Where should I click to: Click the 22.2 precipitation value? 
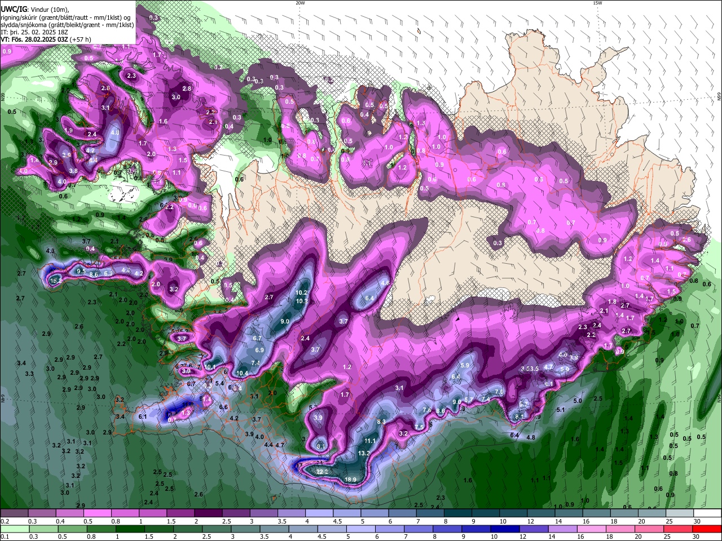[322, 472]
